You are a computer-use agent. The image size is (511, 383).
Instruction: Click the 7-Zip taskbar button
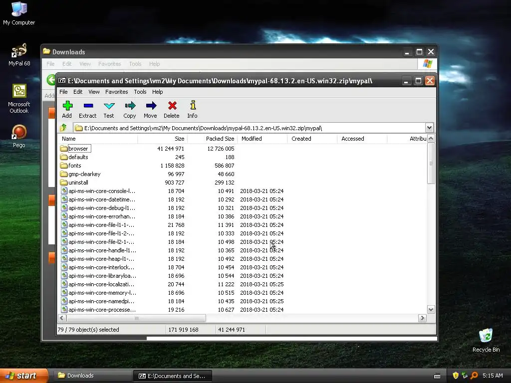(x=173, y=376)
